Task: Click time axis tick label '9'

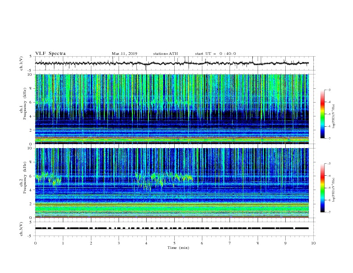Action: (x=285, y=243)
